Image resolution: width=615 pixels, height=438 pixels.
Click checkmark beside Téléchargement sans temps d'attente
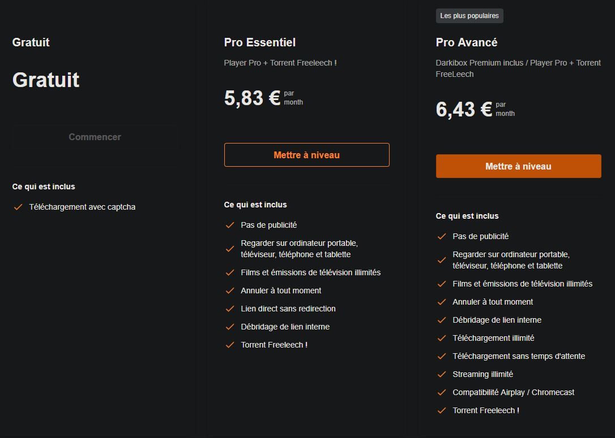pos(442,356)
